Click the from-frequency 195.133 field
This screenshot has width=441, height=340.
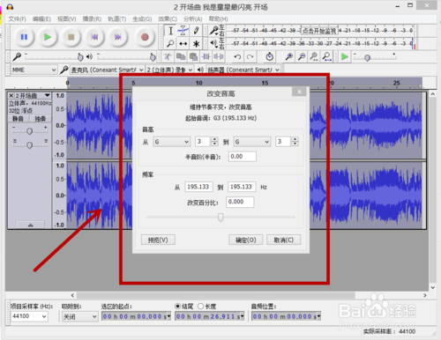pos(198,187)
